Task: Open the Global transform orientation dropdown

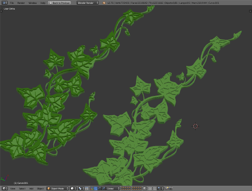Action: [113, 189]
